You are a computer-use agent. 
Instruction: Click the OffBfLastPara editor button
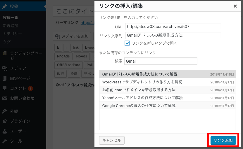[68, 65]
